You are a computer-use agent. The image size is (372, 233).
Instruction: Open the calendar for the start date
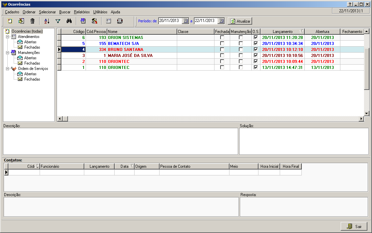coord(186,21)
